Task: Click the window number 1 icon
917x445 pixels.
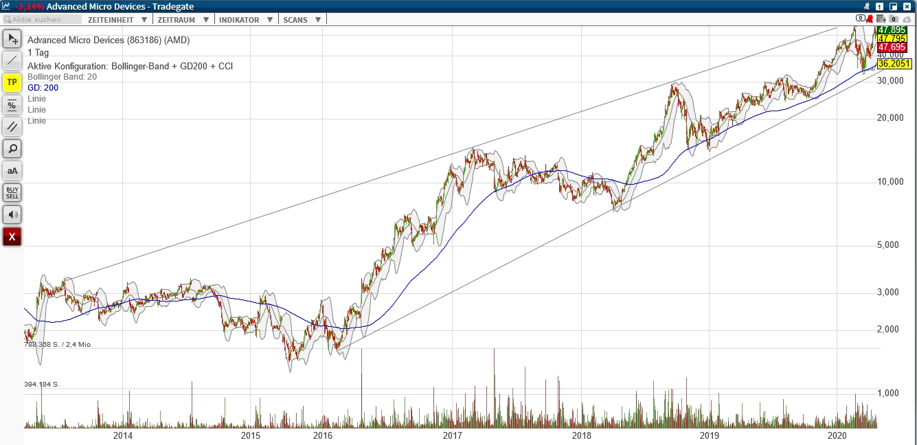Action: [879, 6]
